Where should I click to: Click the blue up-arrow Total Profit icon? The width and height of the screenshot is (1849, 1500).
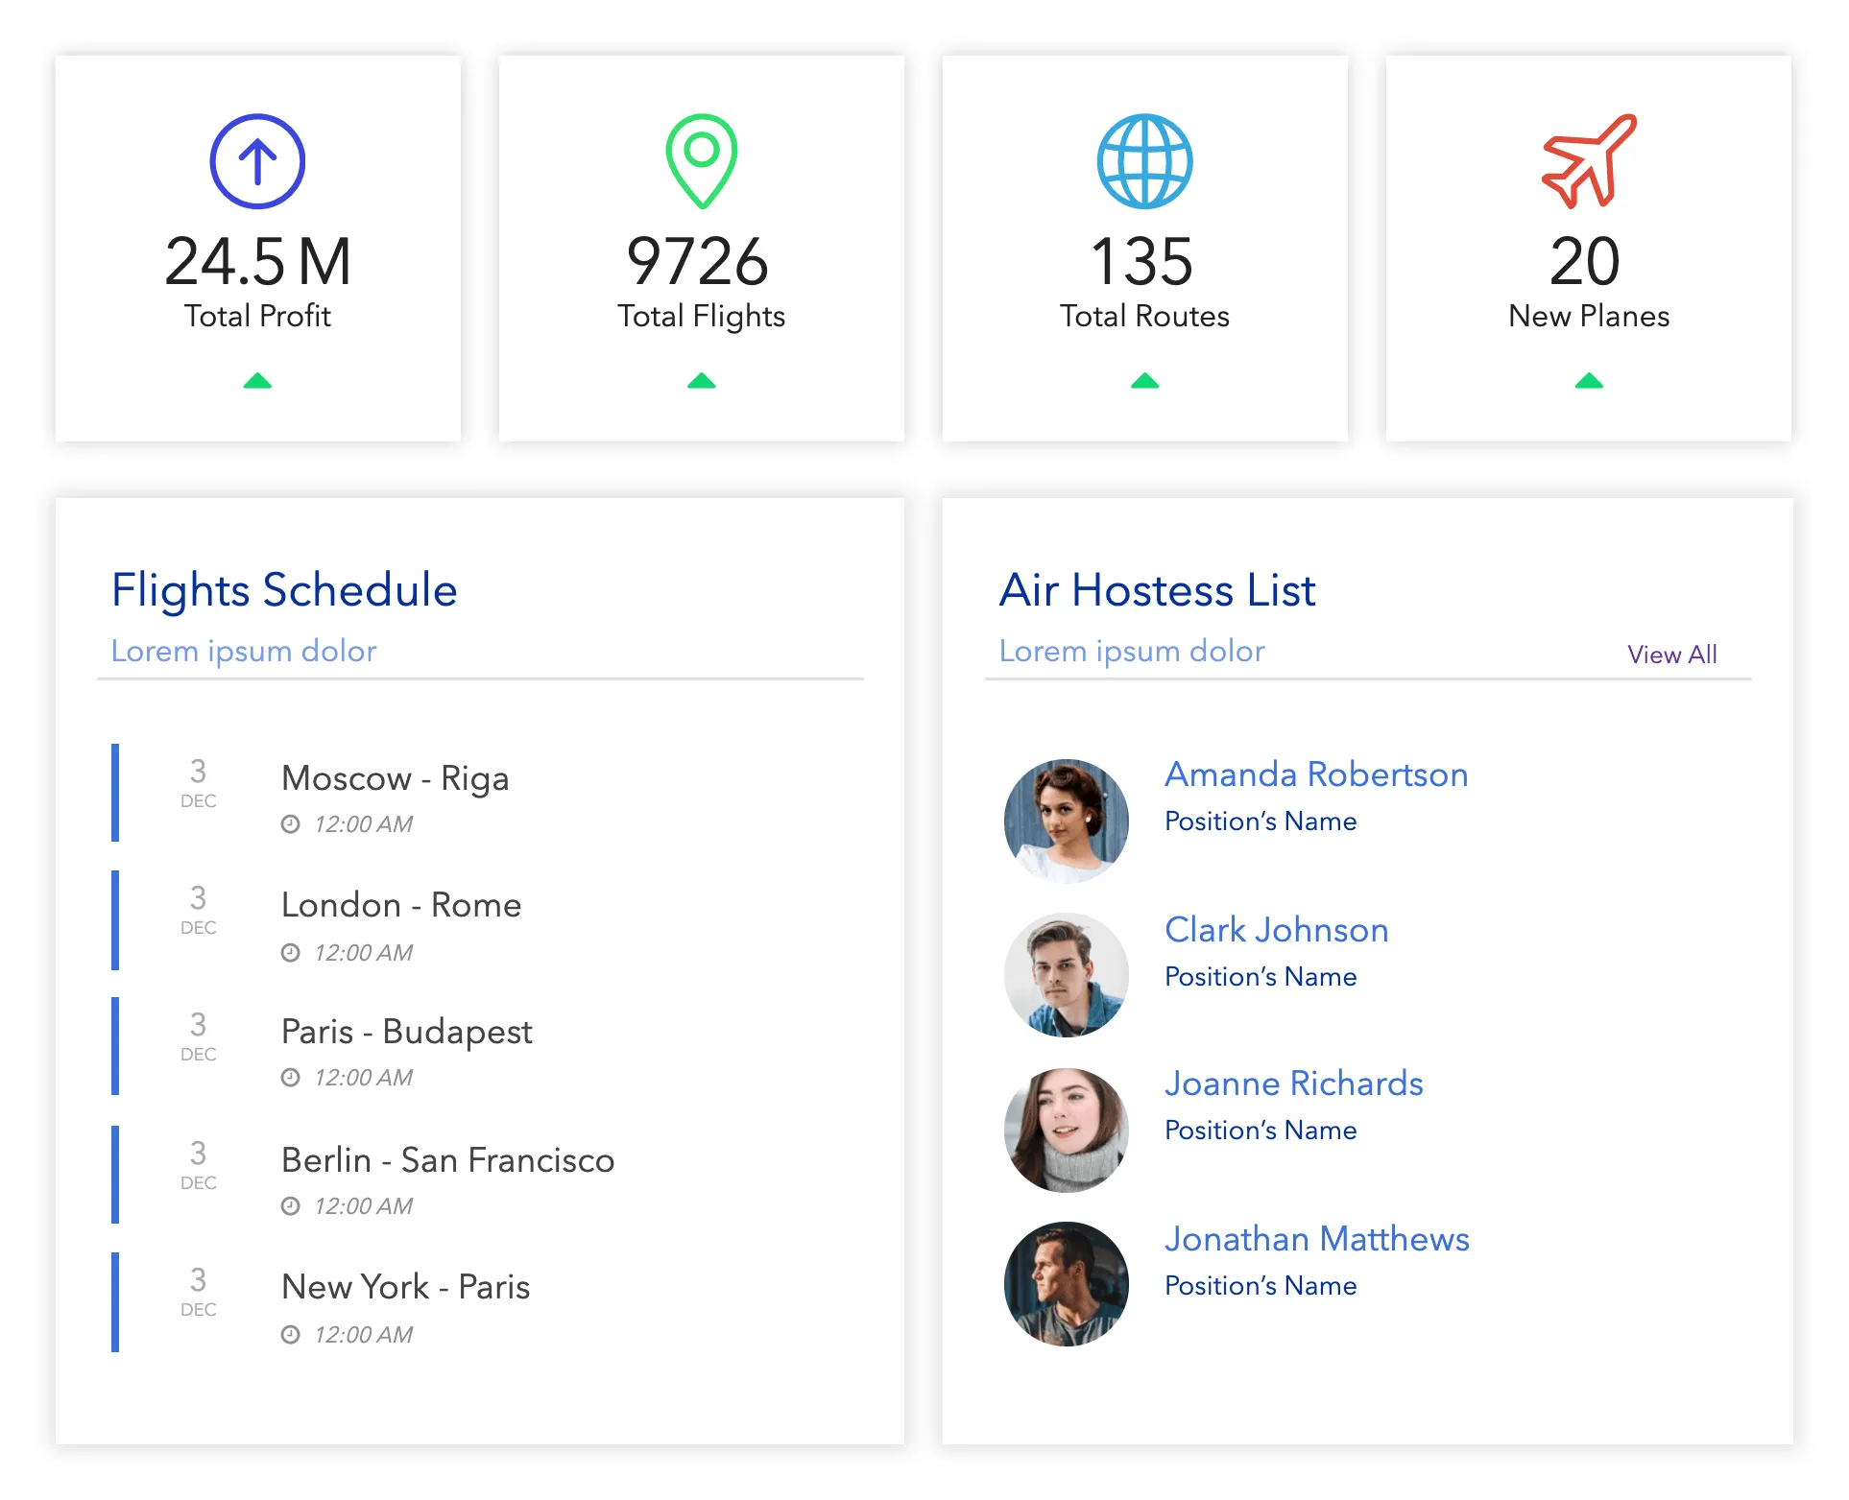coord(257,161)
